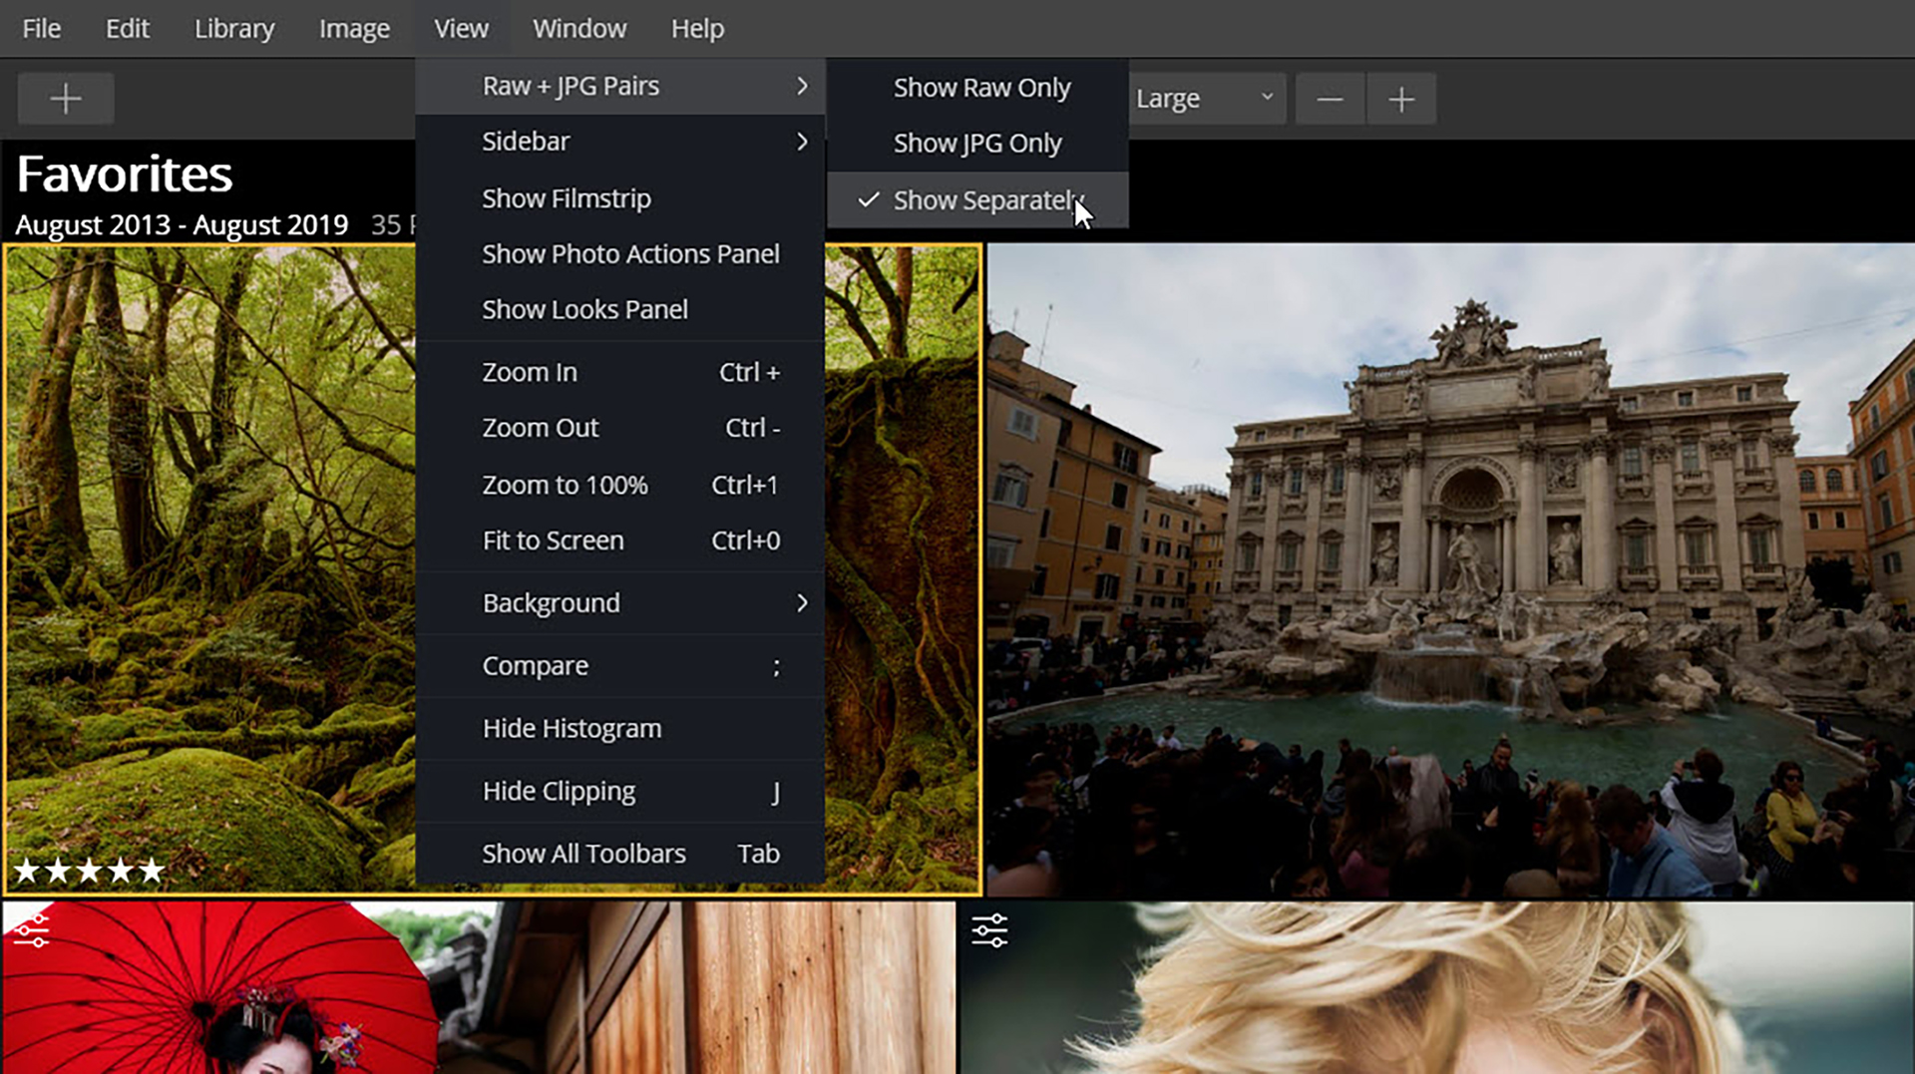
Task: Expand the Sidebar submenu
Action: (526, 141)
